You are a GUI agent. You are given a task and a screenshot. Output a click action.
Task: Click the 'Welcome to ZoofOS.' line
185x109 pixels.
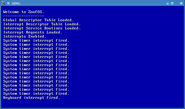(x=24, y=12)
